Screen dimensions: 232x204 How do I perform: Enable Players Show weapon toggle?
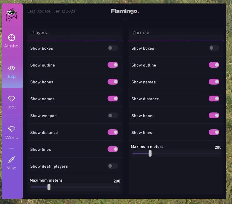pyautogui.click(x=113, y=115)
